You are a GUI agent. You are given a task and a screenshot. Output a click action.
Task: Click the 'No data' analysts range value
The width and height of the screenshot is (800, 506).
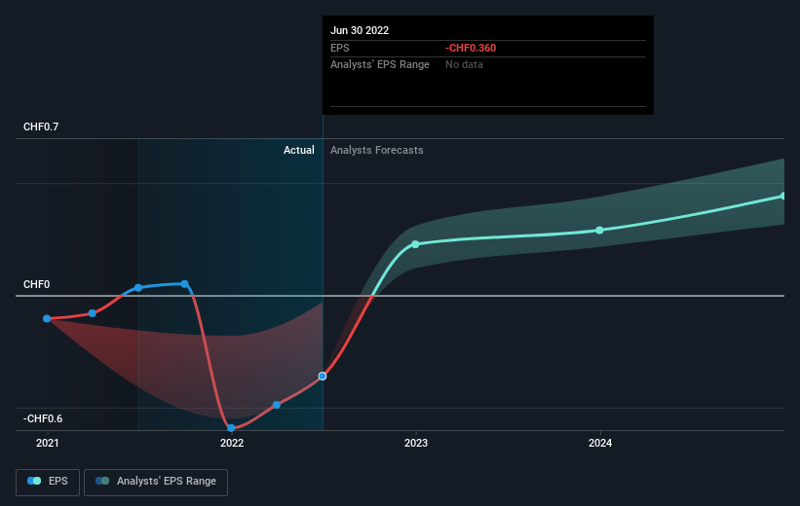[464, 65]
